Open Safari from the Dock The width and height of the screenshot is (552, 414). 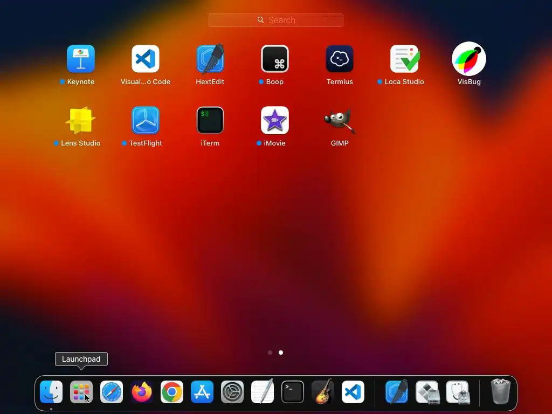pyautogui.click(x=112, y=392)
